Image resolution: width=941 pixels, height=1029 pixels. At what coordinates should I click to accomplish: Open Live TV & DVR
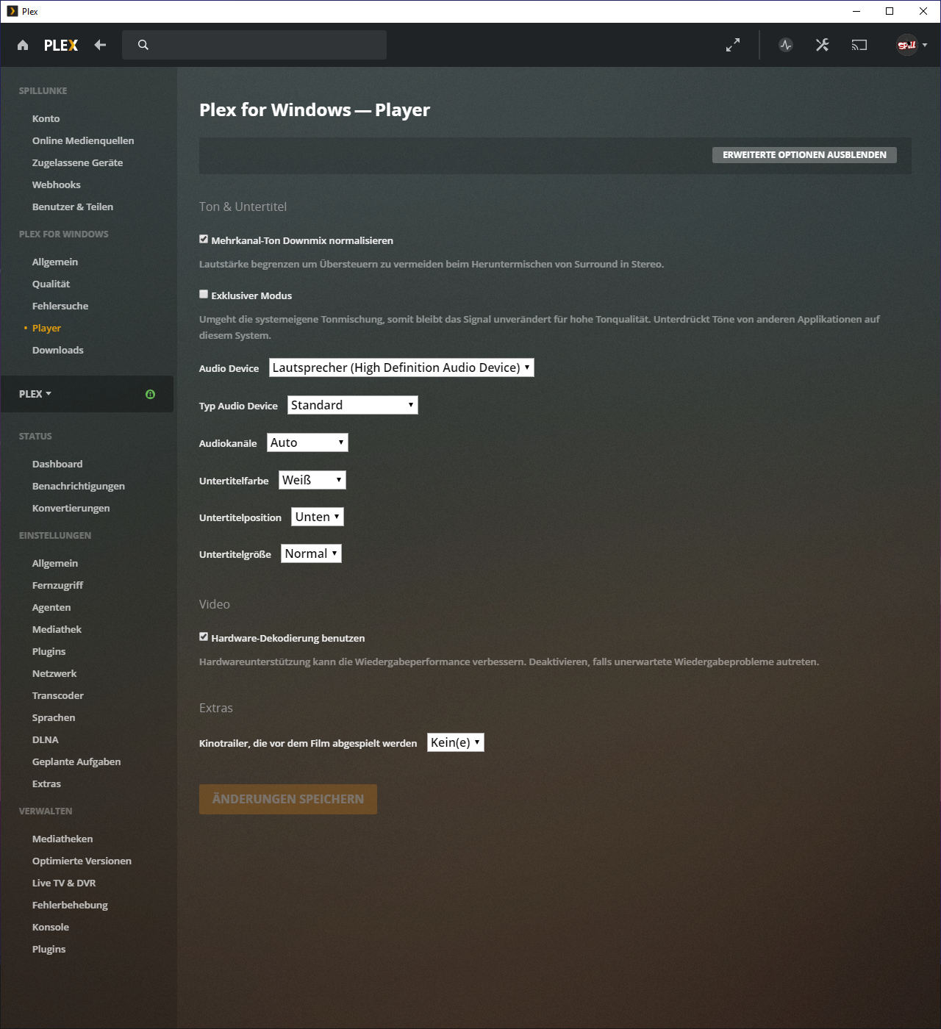coord(64,883)
